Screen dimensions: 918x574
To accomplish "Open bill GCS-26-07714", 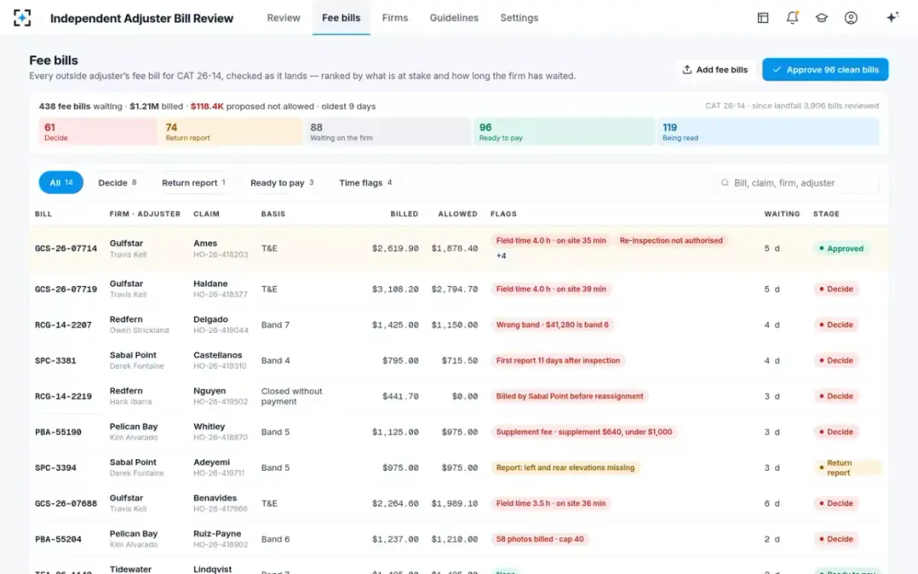I will 66,249.
